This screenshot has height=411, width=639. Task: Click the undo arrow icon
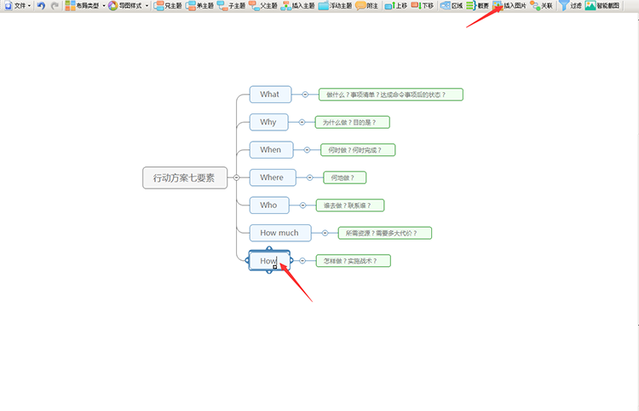pyautogui.click(x=40, y=5)
